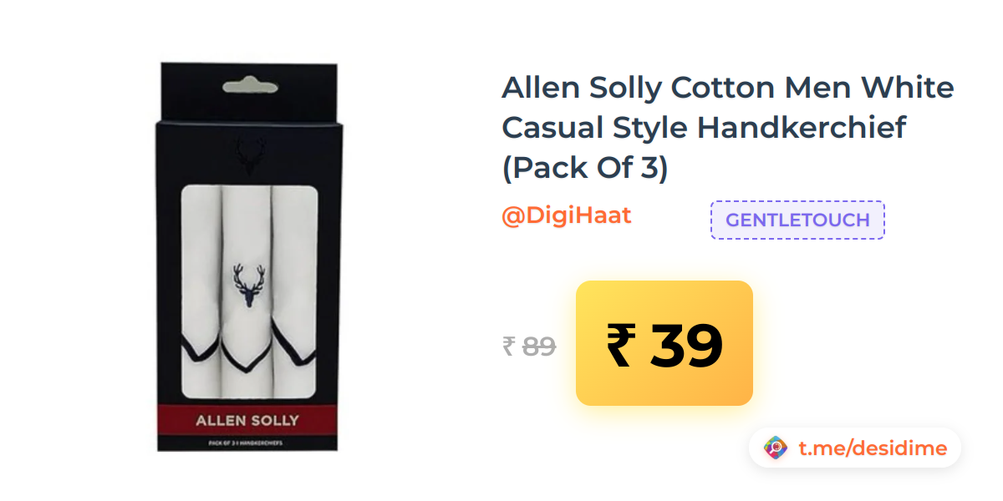Click the rupee symbol beside 89

tap(509, 346)
